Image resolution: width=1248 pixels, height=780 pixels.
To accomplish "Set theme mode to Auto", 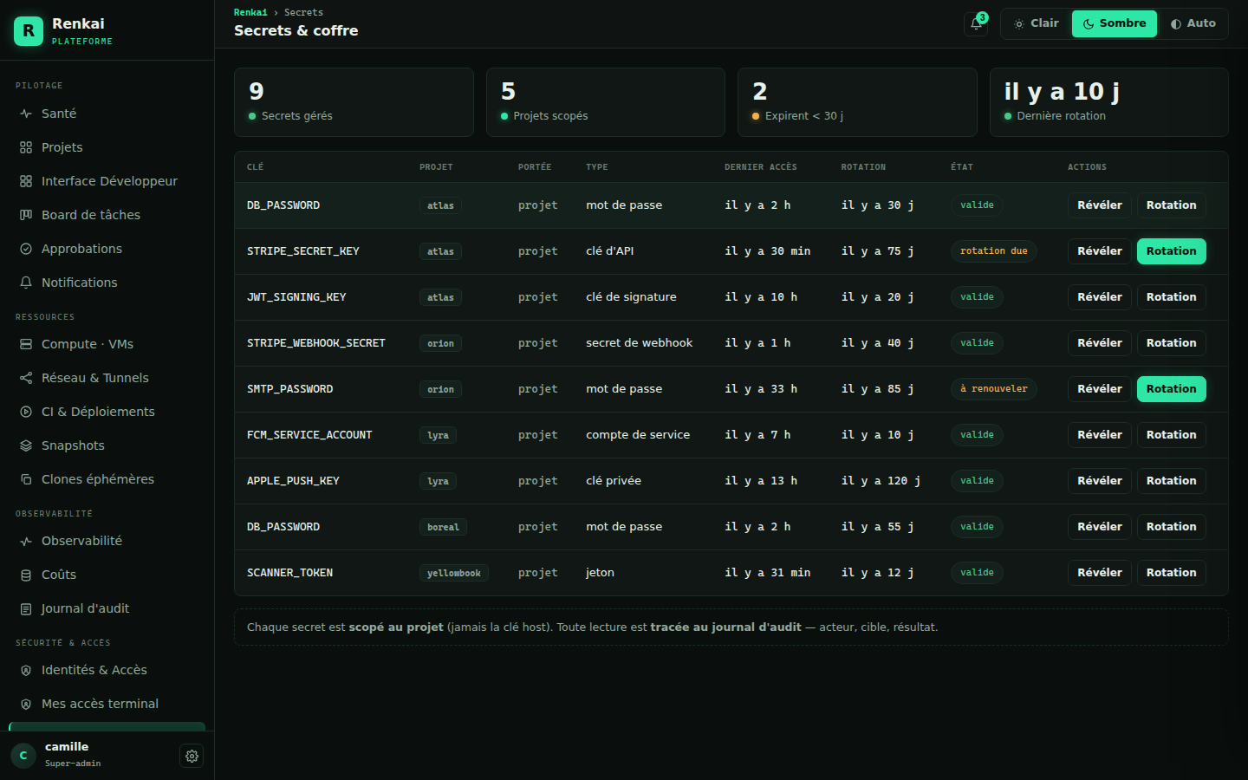I will tap(1193, 23).
